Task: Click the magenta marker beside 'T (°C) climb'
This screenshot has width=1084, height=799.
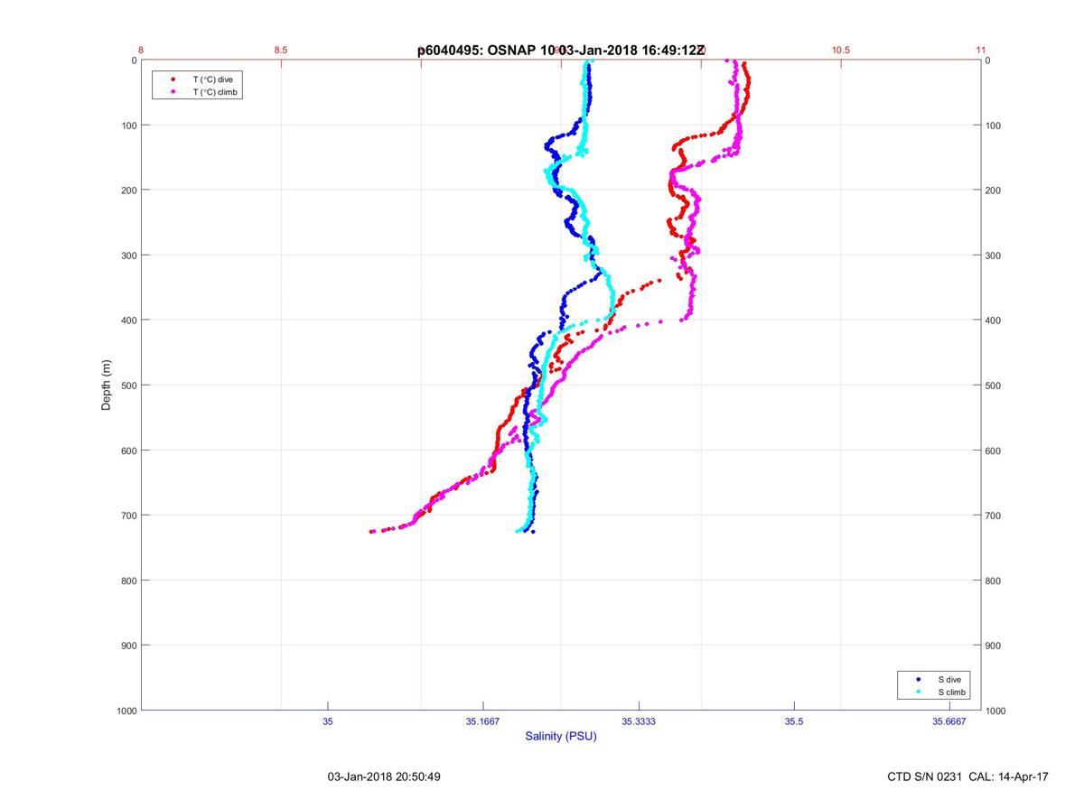Action: coord(172,92)
